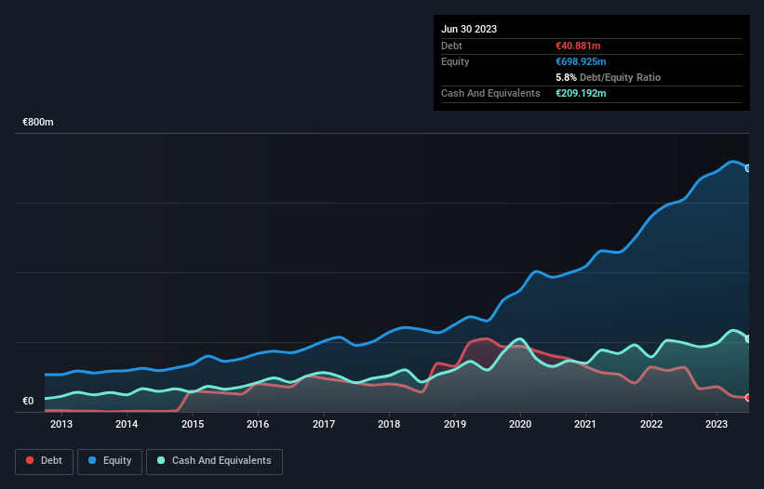Click the red Debt legend dot
The height and width of the screenshot is (489, 764).
[x=30, y=460]
